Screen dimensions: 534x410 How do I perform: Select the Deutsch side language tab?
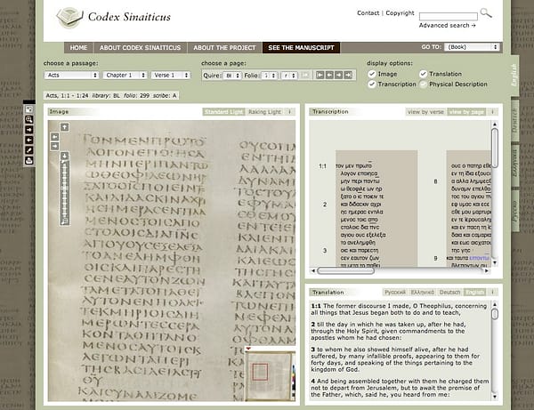point(514,120)
